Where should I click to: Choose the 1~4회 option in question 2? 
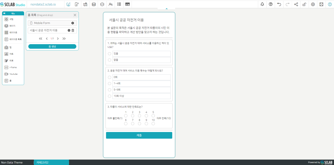pos(109,83)
